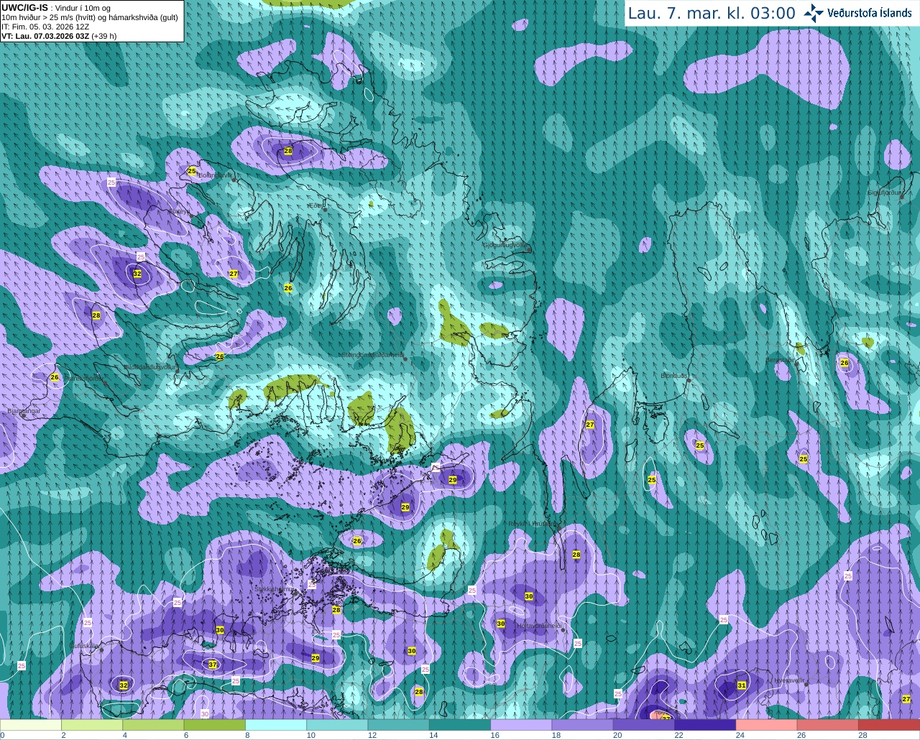Pick the 20–22 m/s purple legend swatch
This screenshot has width=920, height=740.
pos(644,725)
